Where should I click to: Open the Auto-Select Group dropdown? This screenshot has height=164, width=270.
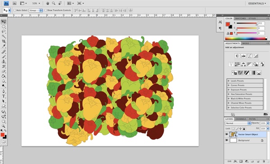pyautogui.click(x=36, y=10)
